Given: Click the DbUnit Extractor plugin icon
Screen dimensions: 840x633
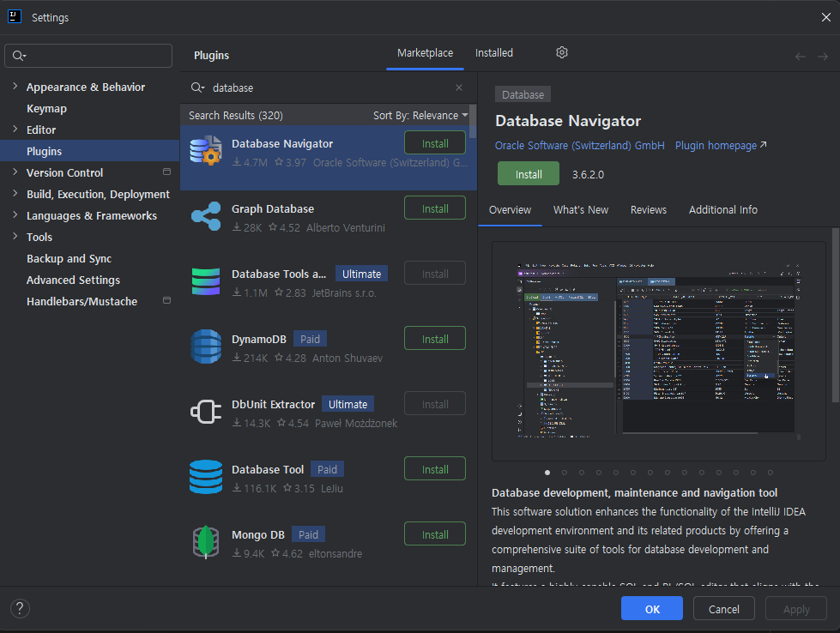Looking at the screenshot, I should [206, 412].
